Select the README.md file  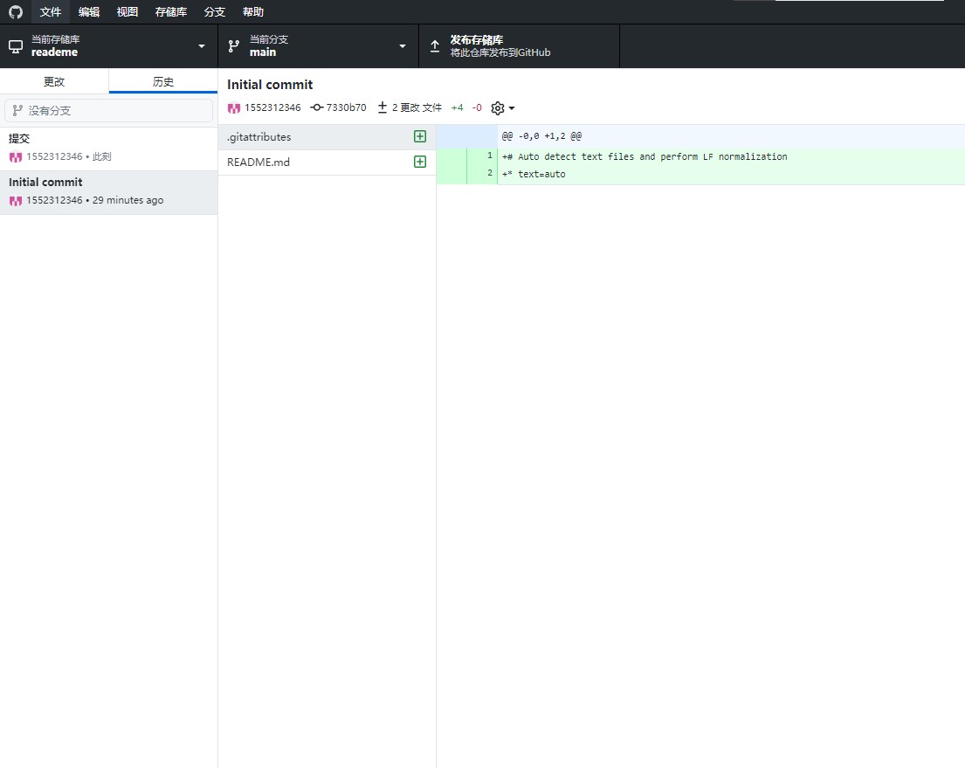(x=258, y=162)
